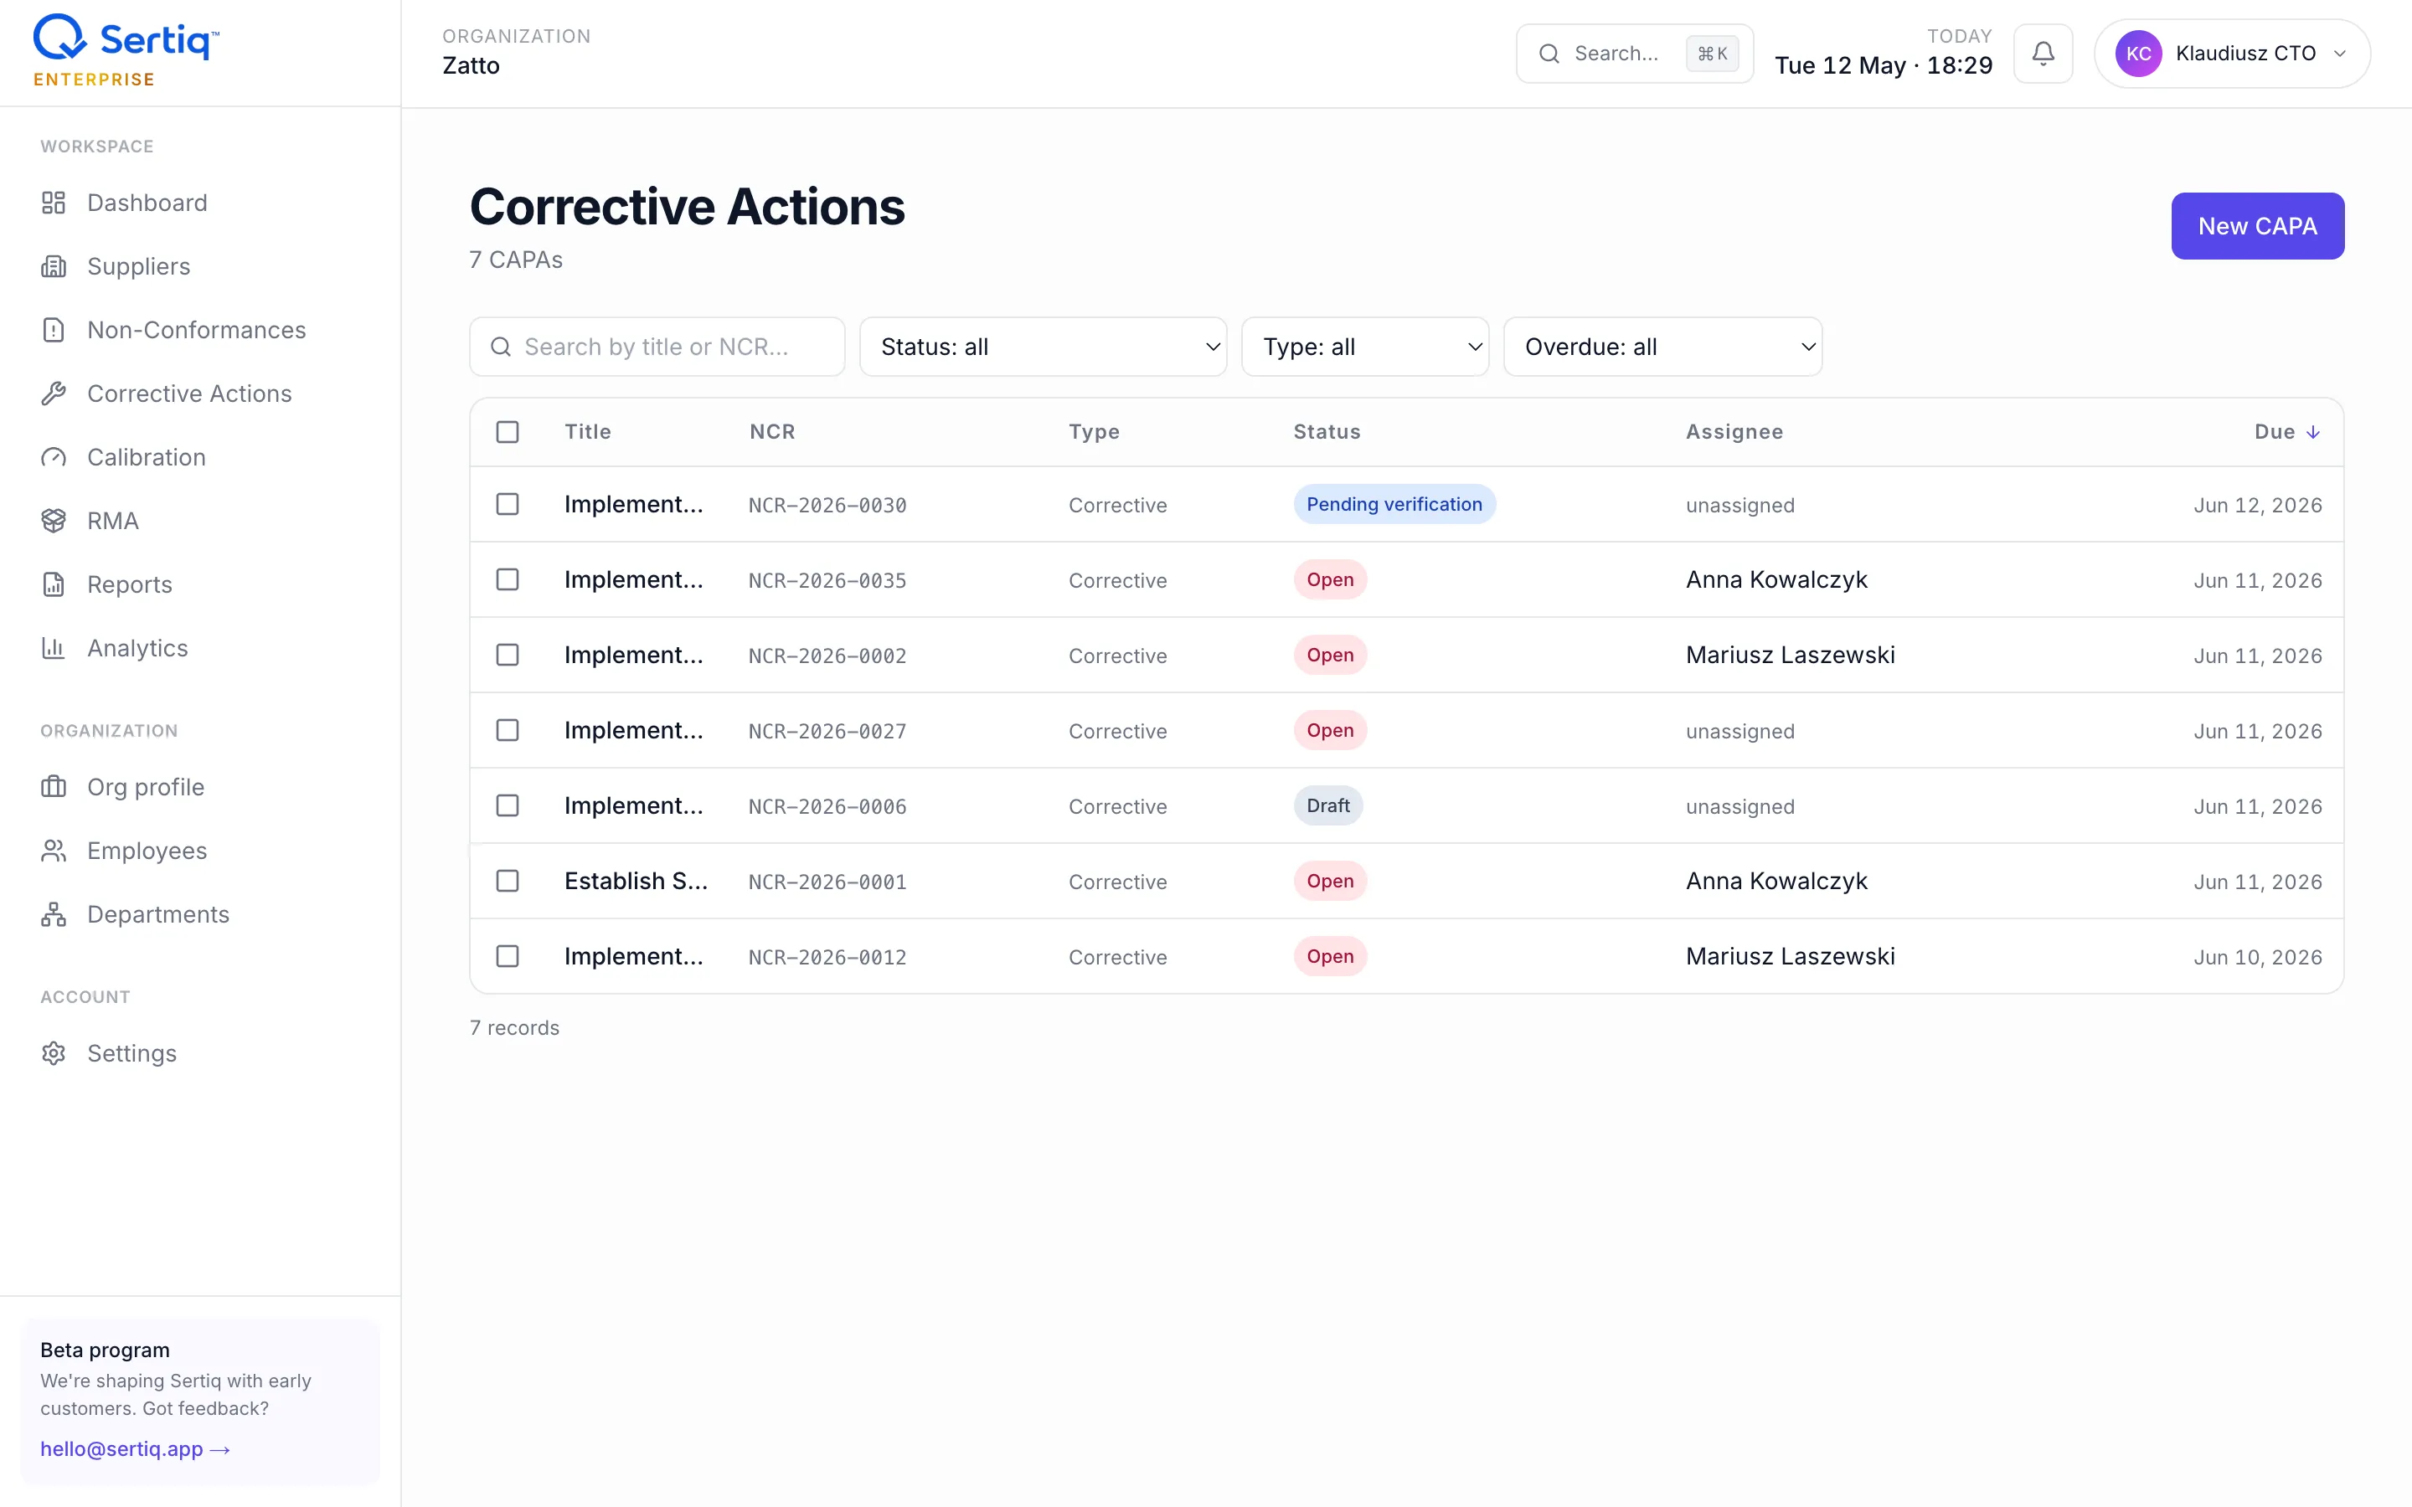Open the Implement... title for NCR-2026-0027

(x=634, y=731)
